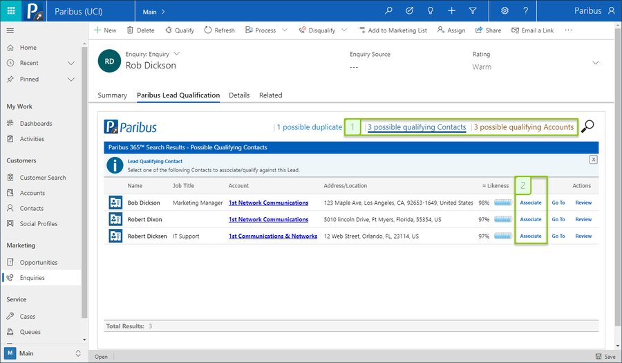
Task: Open the assistant lightbulb icon
Action: (431, 10)
